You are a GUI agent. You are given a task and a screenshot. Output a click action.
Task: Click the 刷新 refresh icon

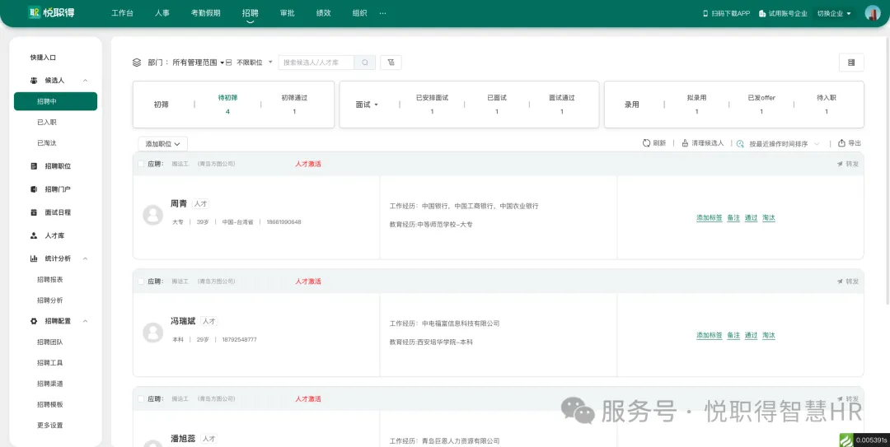tap(646, 143)
